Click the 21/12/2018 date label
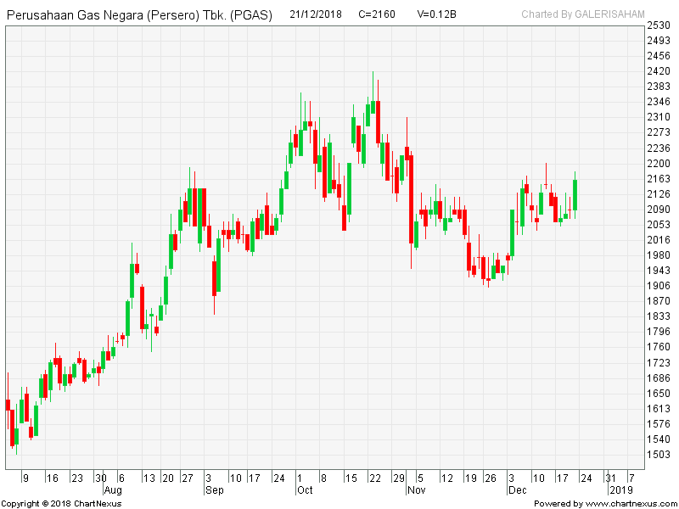Viewport: 679px width, 509px height. (315, 14)
